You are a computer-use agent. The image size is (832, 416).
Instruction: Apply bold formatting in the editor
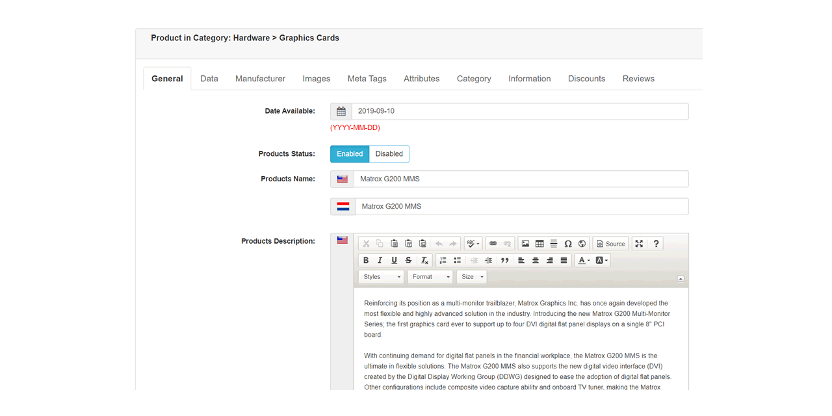[x=366, y=261]
